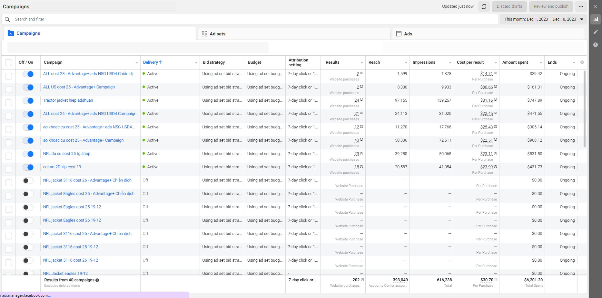Image resolution: width=602 pixels, height=298 pixels.
Task: Open NFL jacket 3116 cost 25 19-12 campaign
Action: [71, 247]
